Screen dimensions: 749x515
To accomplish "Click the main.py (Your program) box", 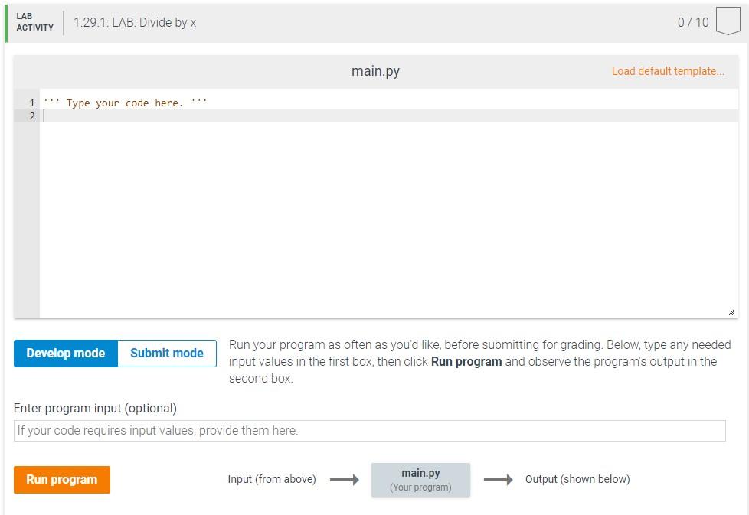I will pos(420,480).
